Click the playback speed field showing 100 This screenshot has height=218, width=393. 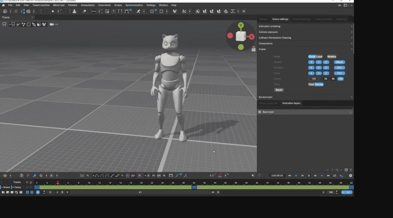pyautogui.click(x=331, y=192)
